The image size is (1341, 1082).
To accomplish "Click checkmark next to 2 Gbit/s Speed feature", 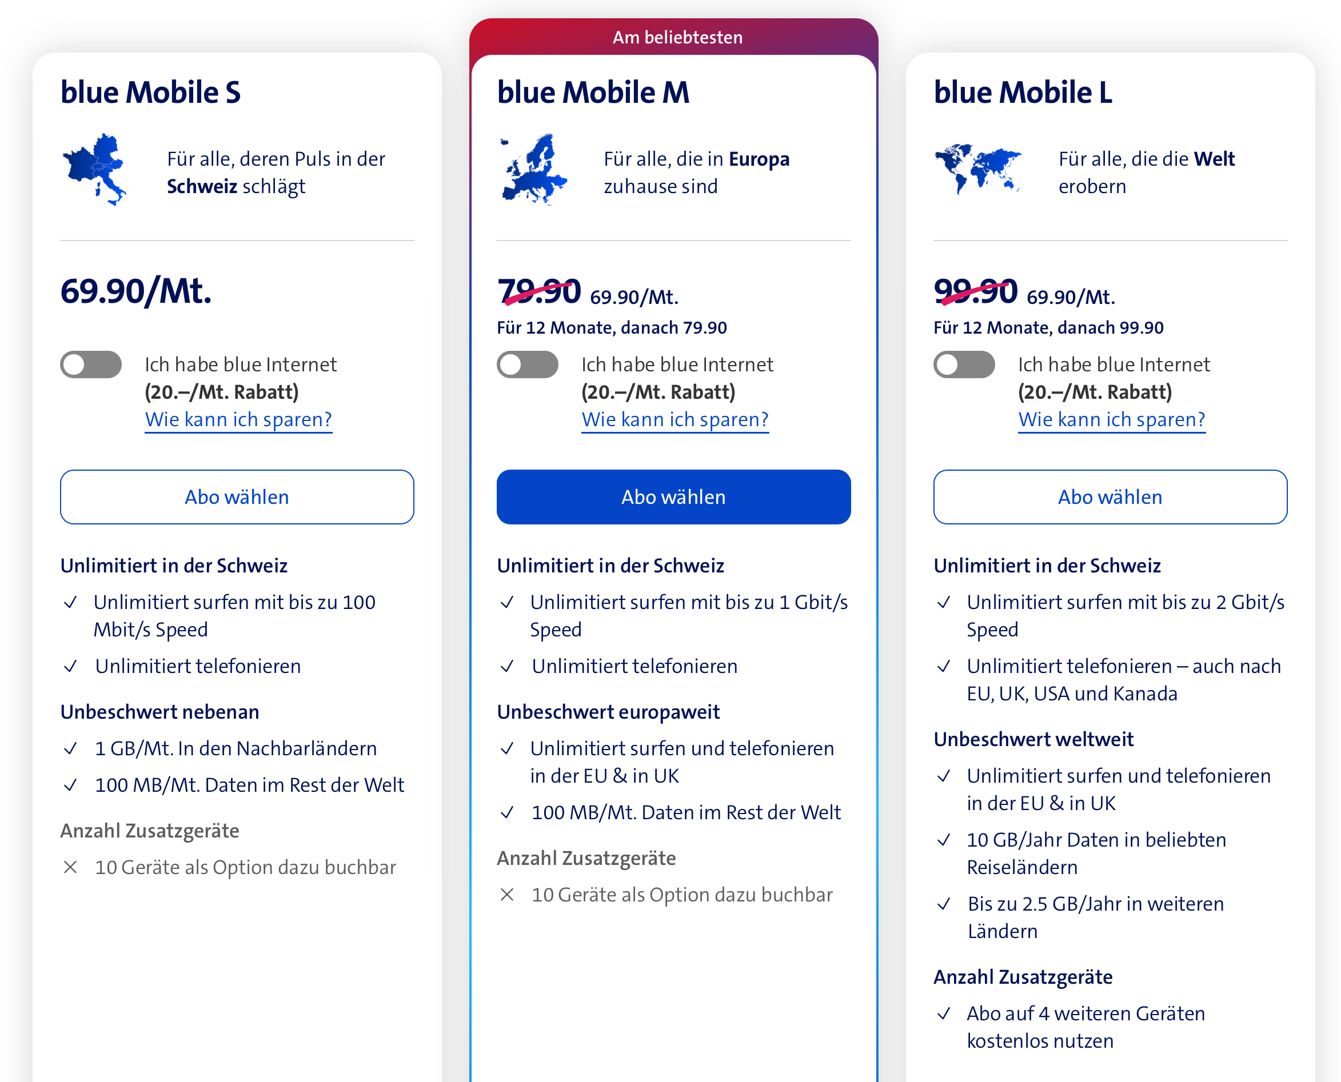I will (x=944, y=602).
